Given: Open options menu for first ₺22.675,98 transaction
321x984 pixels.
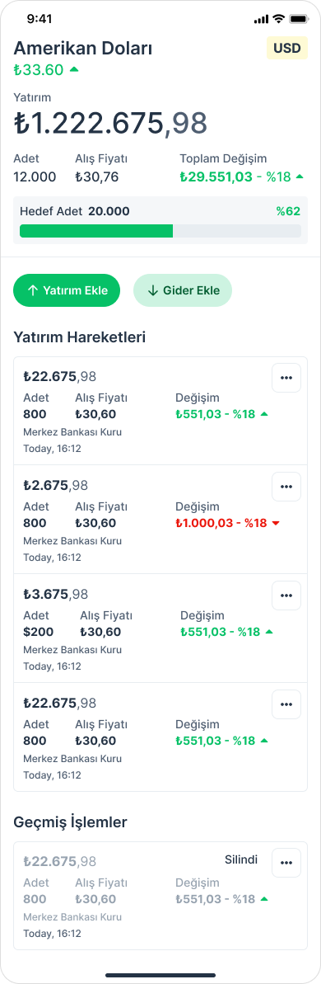Looking at the screenshot, I should [x=286, y=378].
